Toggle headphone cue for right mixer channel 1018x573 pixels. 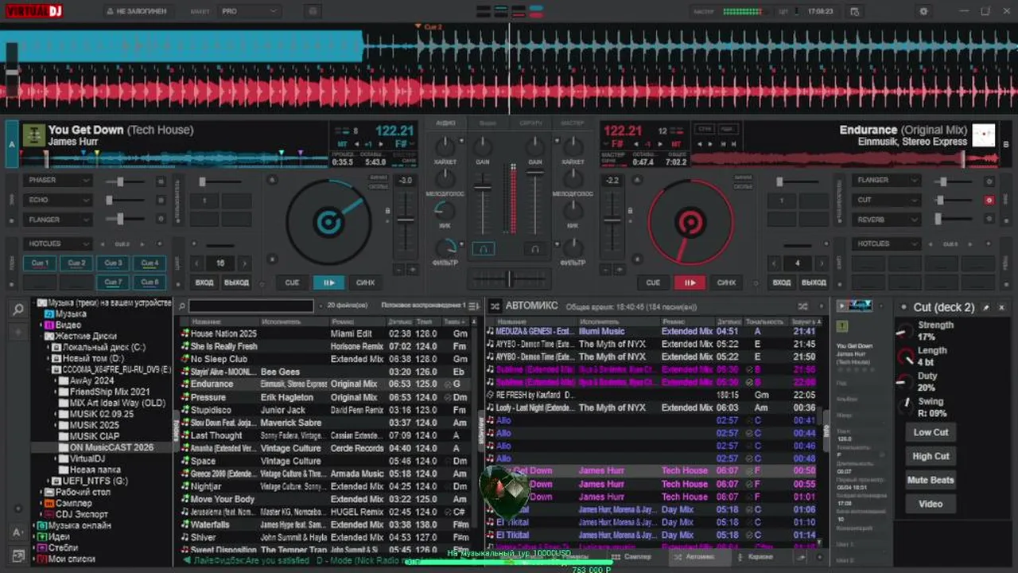[x=535, y=249]
